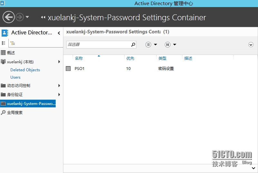Select the xuelankj-System-Passwo... navigation entry

coord(28,104)
